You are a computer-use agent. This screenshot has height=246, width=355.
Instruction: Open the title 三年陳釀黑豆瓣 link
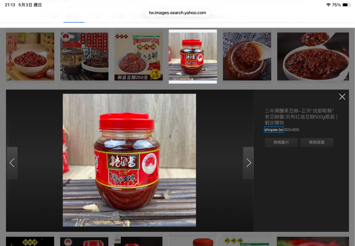(301, 117)
